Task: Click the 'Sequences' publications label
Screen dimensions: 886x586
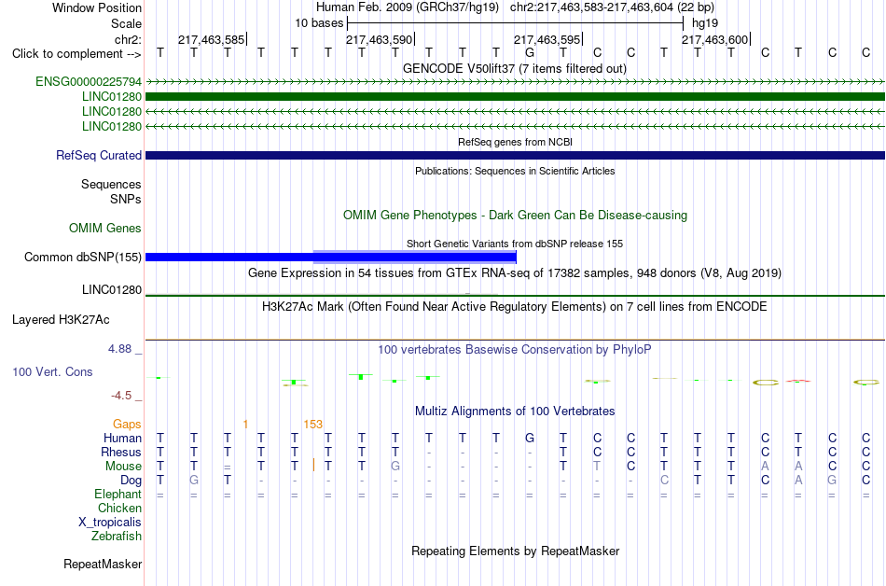Action: coord(111,184)
